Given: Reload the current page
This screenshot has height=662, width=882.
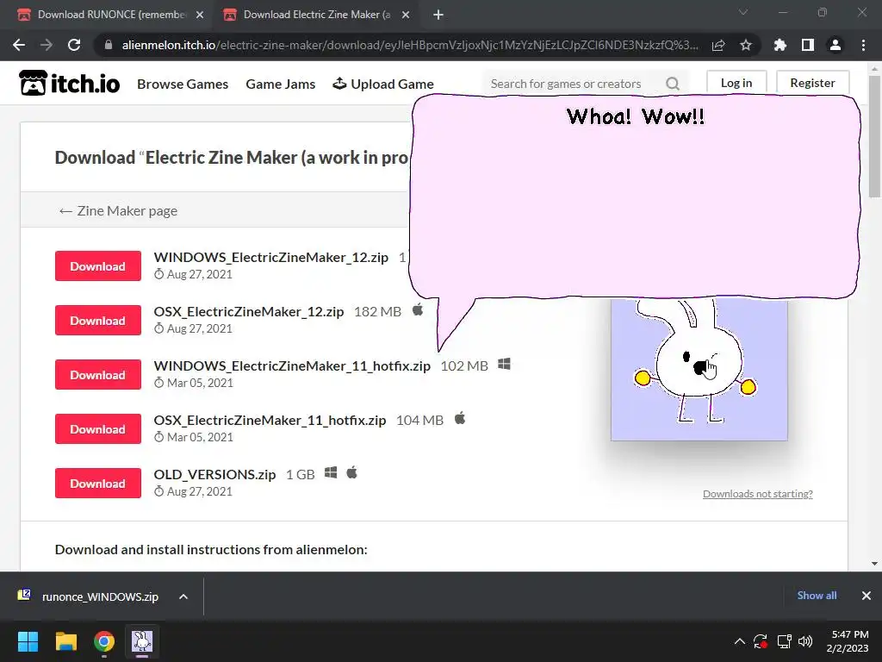Looking at the screenshot, I should pos(74,45).
